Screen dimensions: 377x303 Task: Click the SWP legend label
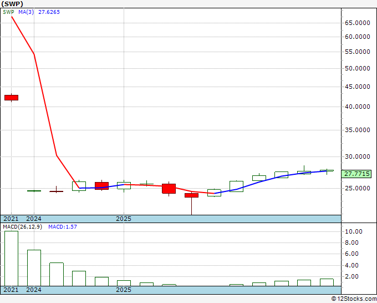[x=8, y=12]
